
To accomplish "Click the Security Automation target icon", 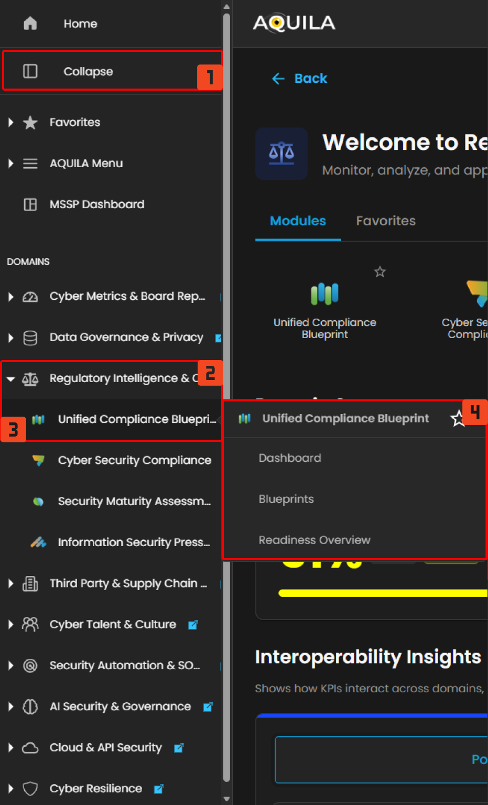I will (30, 666).
